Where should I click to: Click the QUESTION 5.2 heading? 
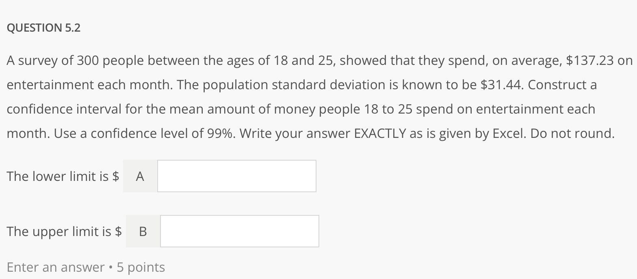point(44,28)
